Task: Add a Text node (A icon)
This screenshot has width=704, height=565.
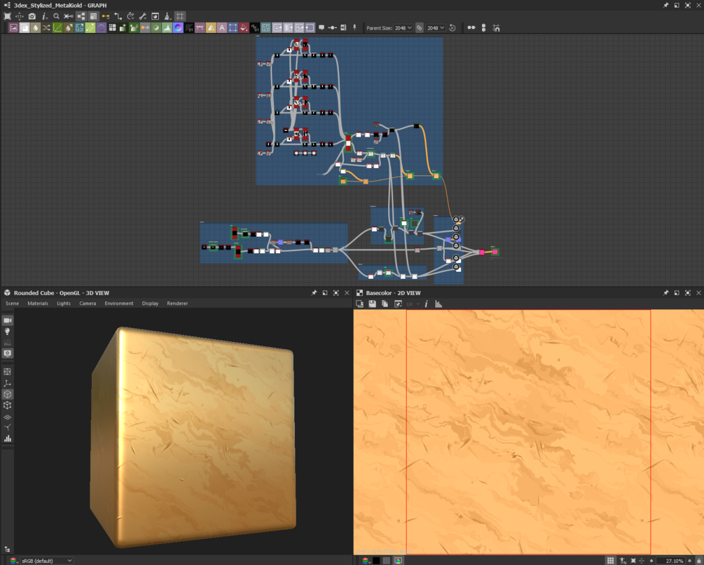Action: (x=222, y=28)
